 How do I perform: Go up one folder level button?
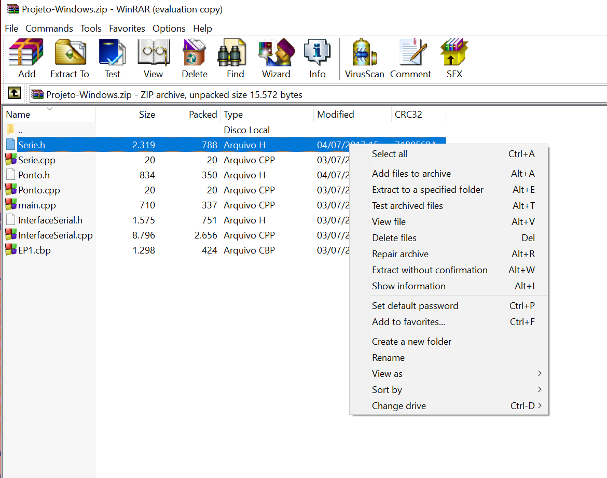(x=15, y=93)
